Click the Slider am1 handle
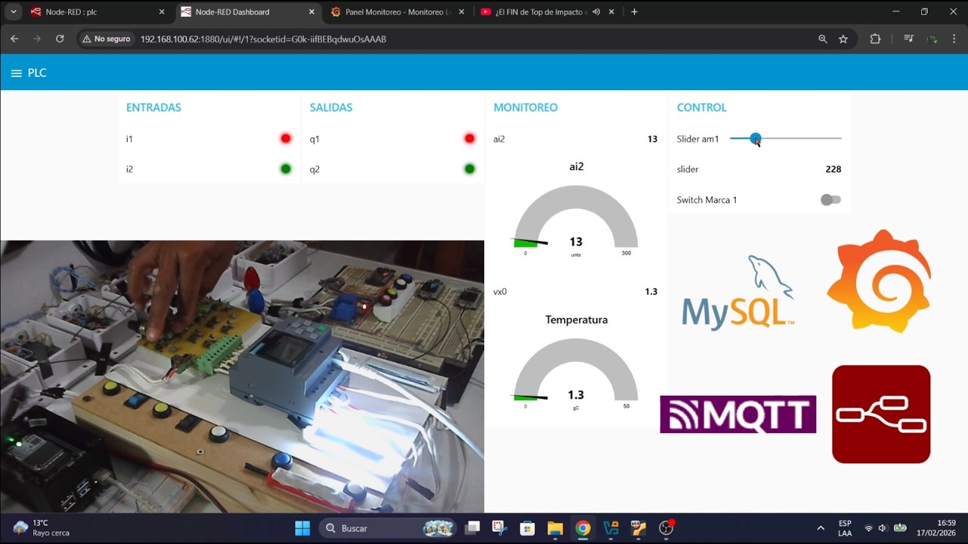 [x=755, y=138]
